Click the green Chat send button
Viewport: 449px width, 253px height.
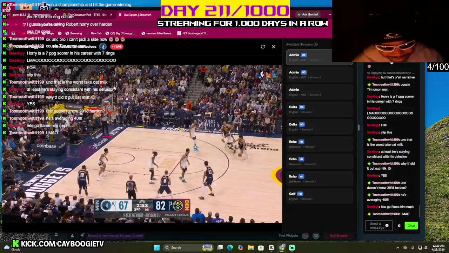pyautogui.click(x=411, y=226)
